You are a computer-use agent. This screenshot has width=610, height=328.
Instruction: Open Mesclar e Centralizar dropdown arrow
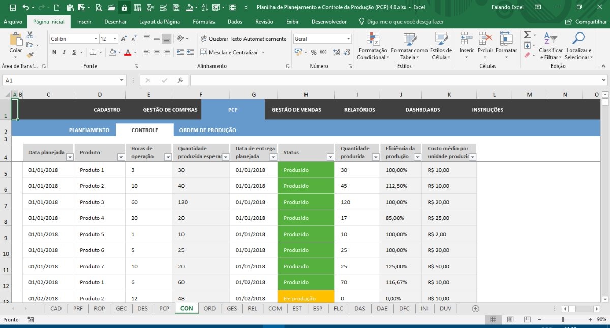point(263,52)
